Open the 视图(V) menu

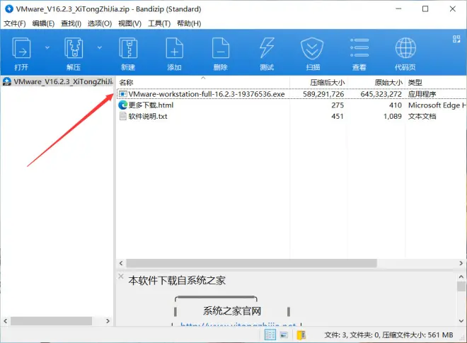pos(130,23)
